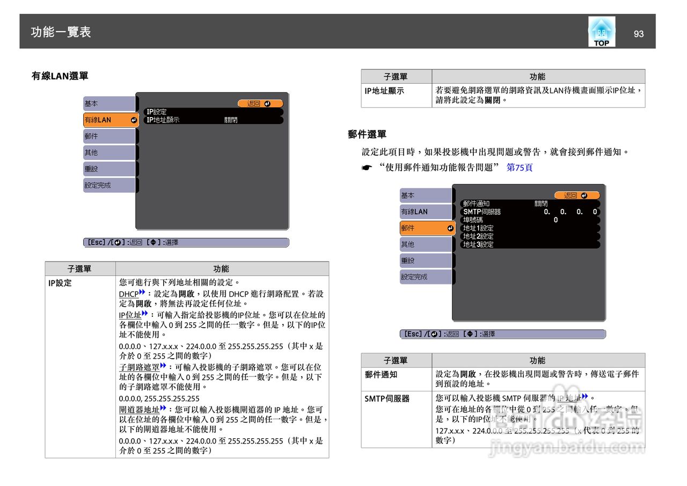
Task: Click IP設定 cell in left table
Action: point(80,367)
